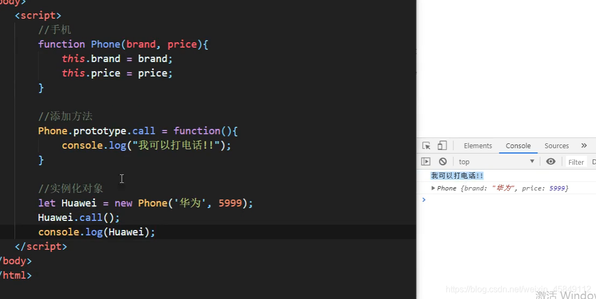Viewport: 596px width, 299px height.
Task: Click the console input prompt arrow
Action: pos(424,200)
